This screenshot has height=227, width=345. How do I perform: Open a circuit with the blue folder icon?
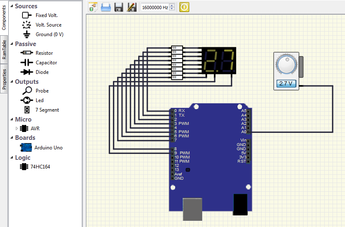pyautogui.click(x=106, y=7)
